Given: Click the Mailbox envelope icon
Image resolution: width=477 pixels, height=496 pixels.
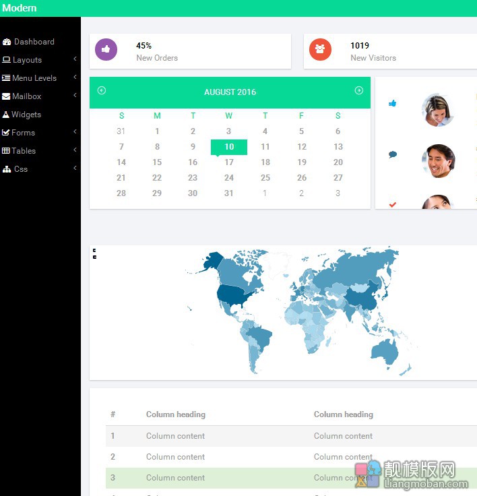Looking at the screenshot, I should pyautogui.click(x=6, y=96).
